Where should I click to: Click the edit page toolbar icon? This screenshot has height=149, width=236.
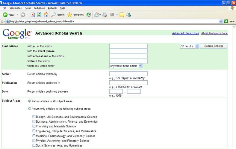click(112, 15)
